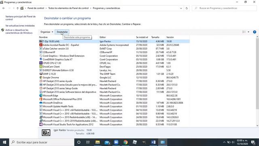Click the volume icon in the tray

[x=233, y=142]
